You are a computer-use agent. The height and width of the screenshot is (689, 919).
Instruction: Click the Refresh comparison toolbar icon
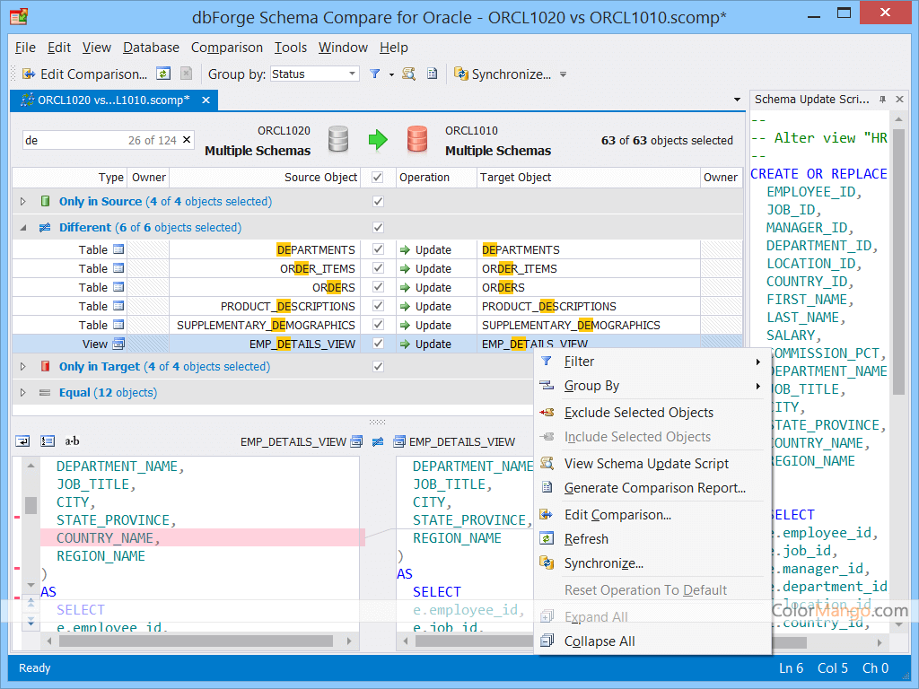pyautogui.click(x=164, y=74)
